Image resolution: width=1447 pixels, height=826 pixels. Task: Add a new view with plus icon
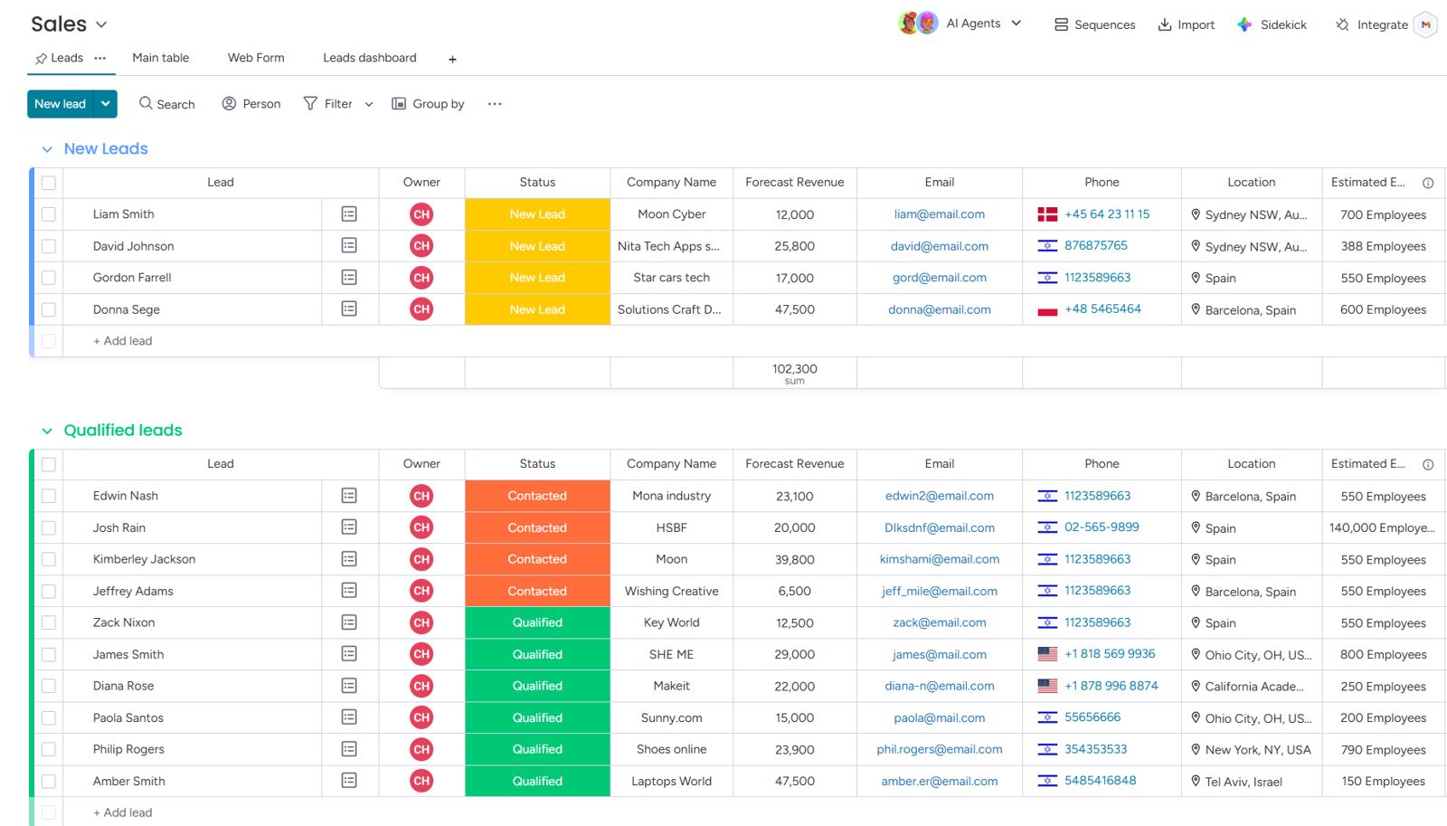[x=452, y=59]
